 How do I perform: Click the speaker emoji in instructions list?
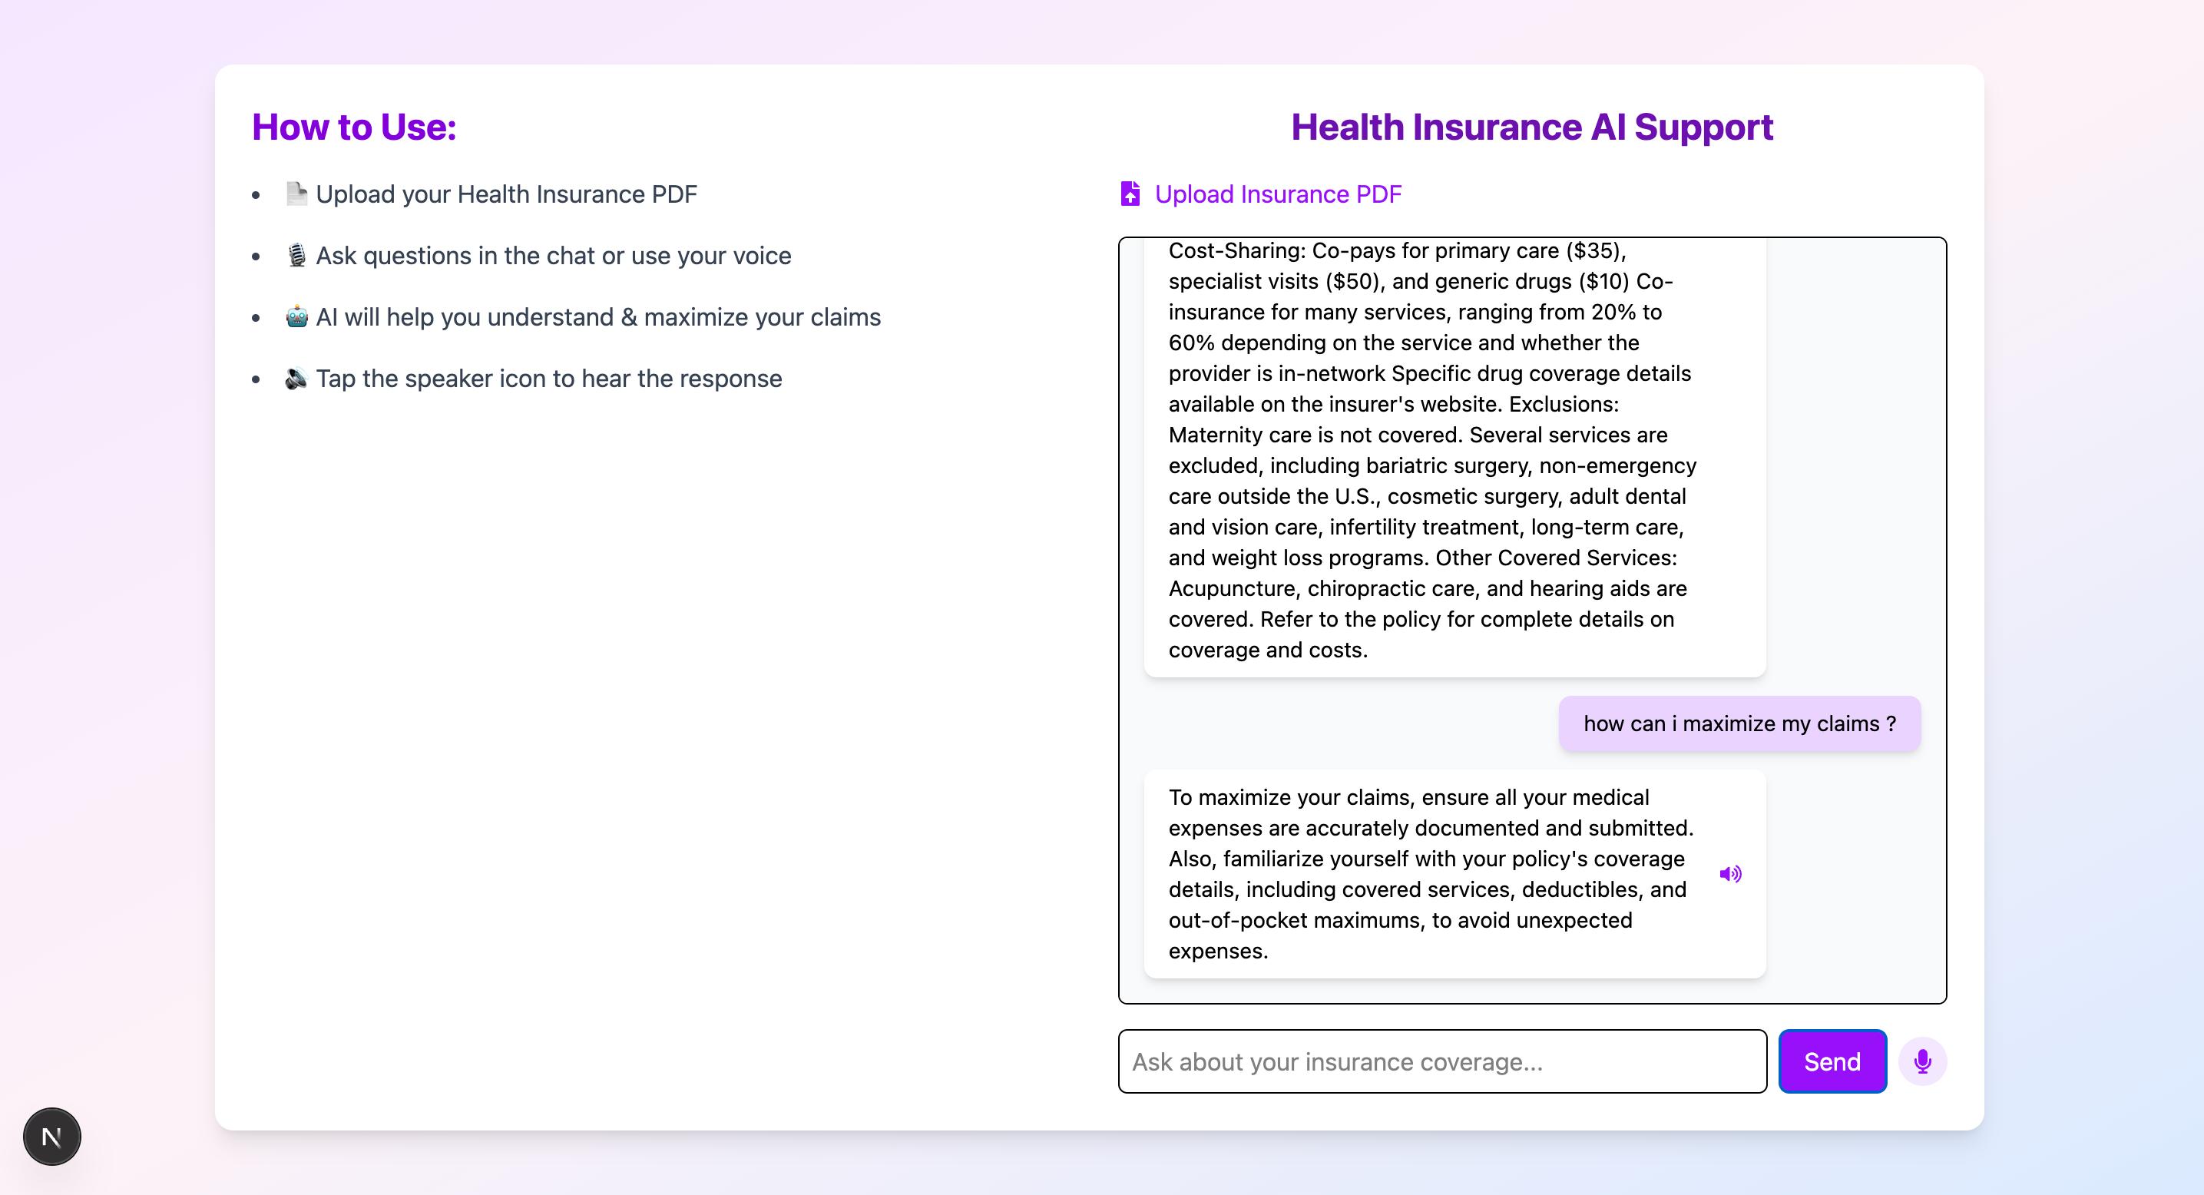(296, 379)
